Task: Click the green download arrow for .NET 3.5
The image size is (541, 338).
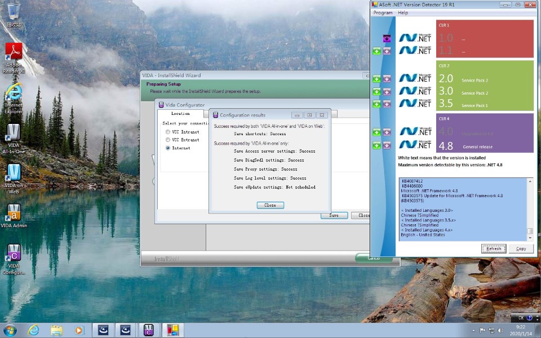Action: coord(377,104)
